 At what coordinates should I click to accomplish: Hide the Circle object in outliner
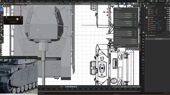pos(167,20)
